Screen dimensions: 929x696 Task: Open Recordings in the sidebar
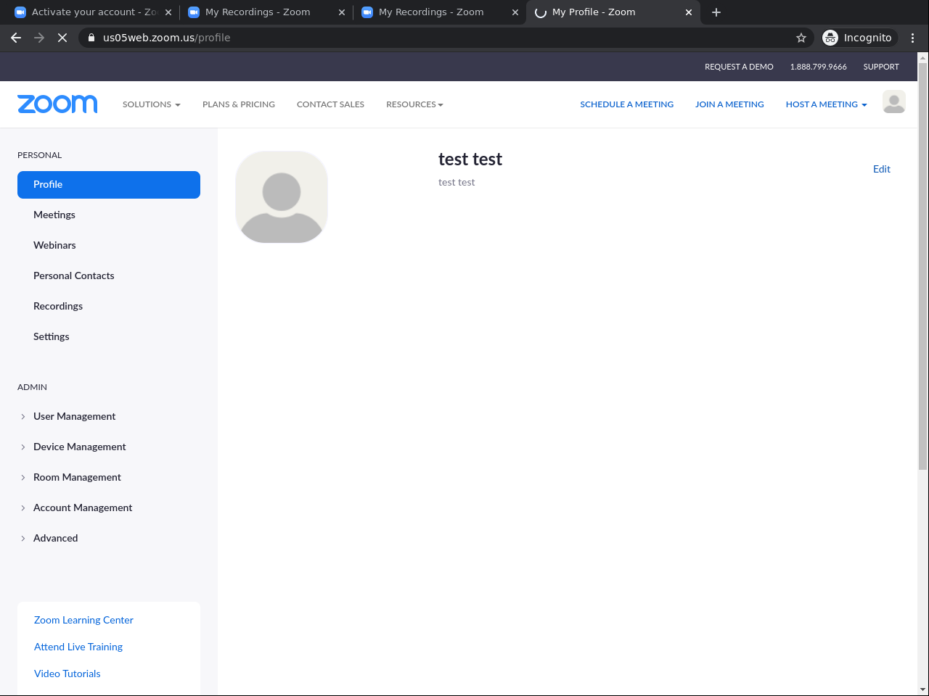tap(58, 306)
